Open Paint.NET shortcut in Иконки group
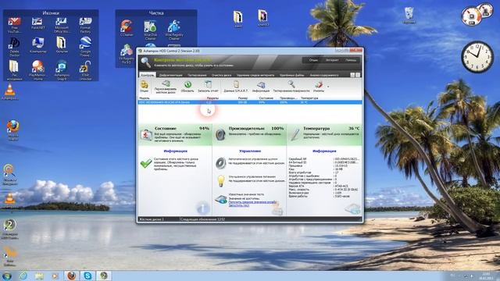 point(37,23)
